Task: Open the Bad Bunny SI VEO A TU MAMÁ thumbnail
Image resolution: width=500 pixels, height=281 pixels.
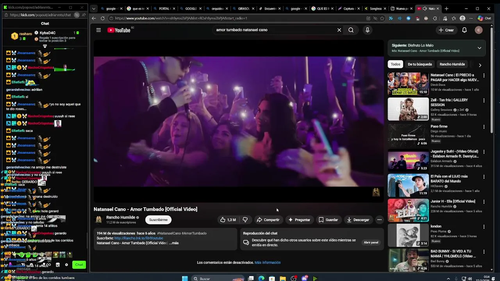Action: (x=408, y=260)
